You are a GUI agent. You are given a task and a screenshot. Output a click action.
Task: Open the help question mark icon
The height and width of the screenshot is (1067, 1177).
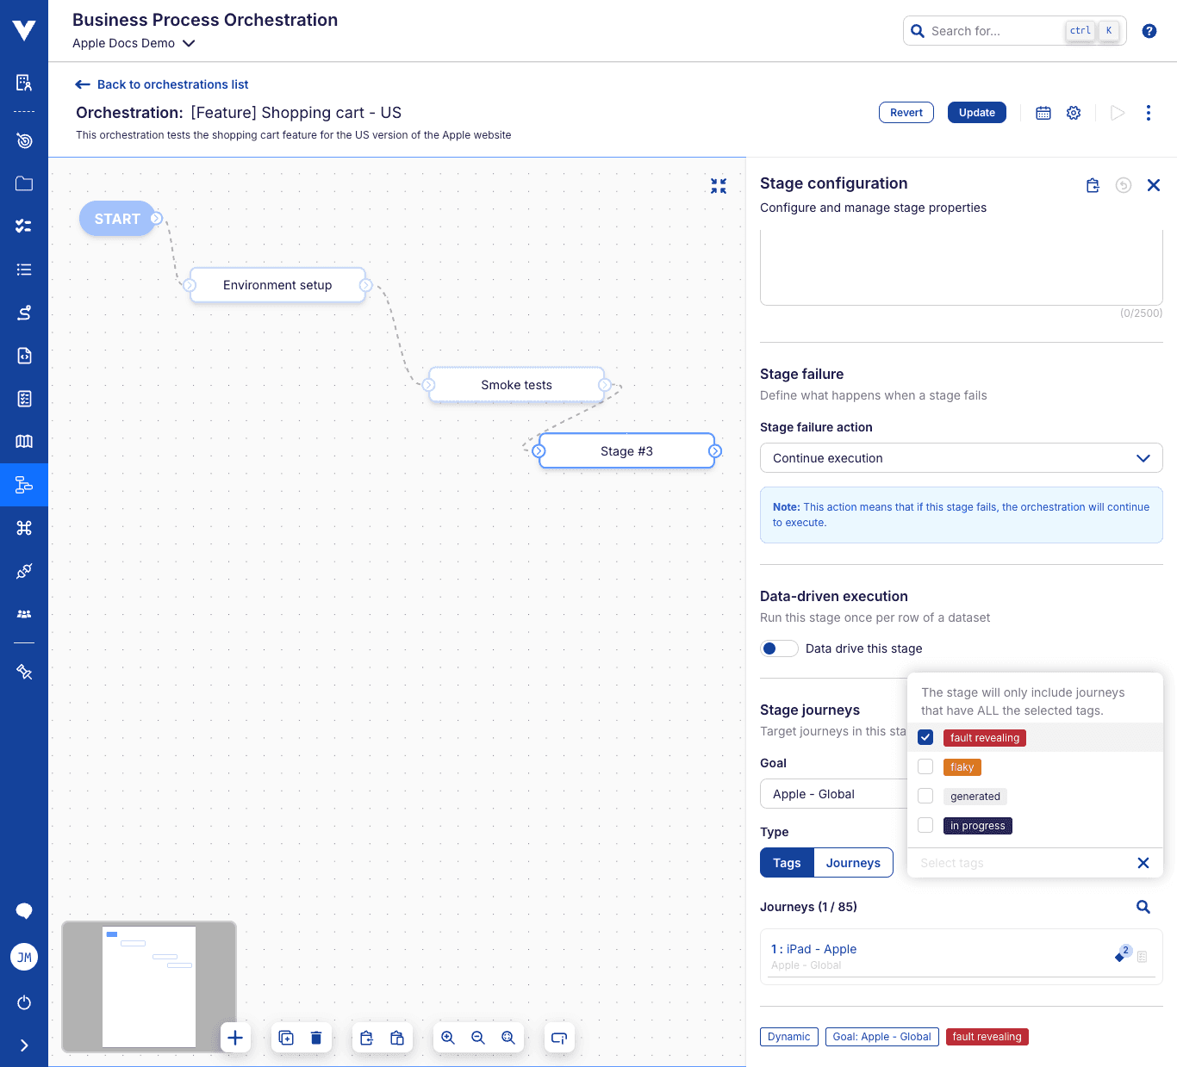(1149, 31)
